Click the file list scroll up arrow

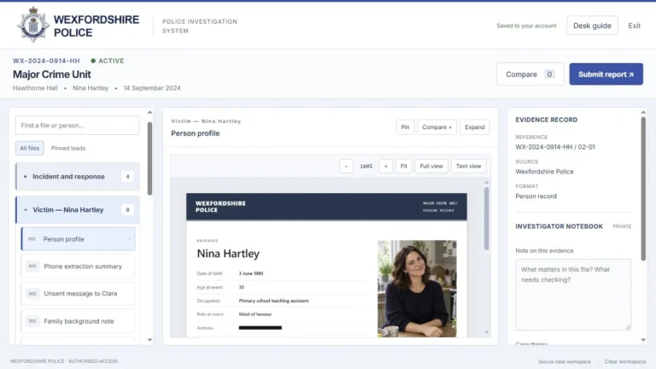149,113
